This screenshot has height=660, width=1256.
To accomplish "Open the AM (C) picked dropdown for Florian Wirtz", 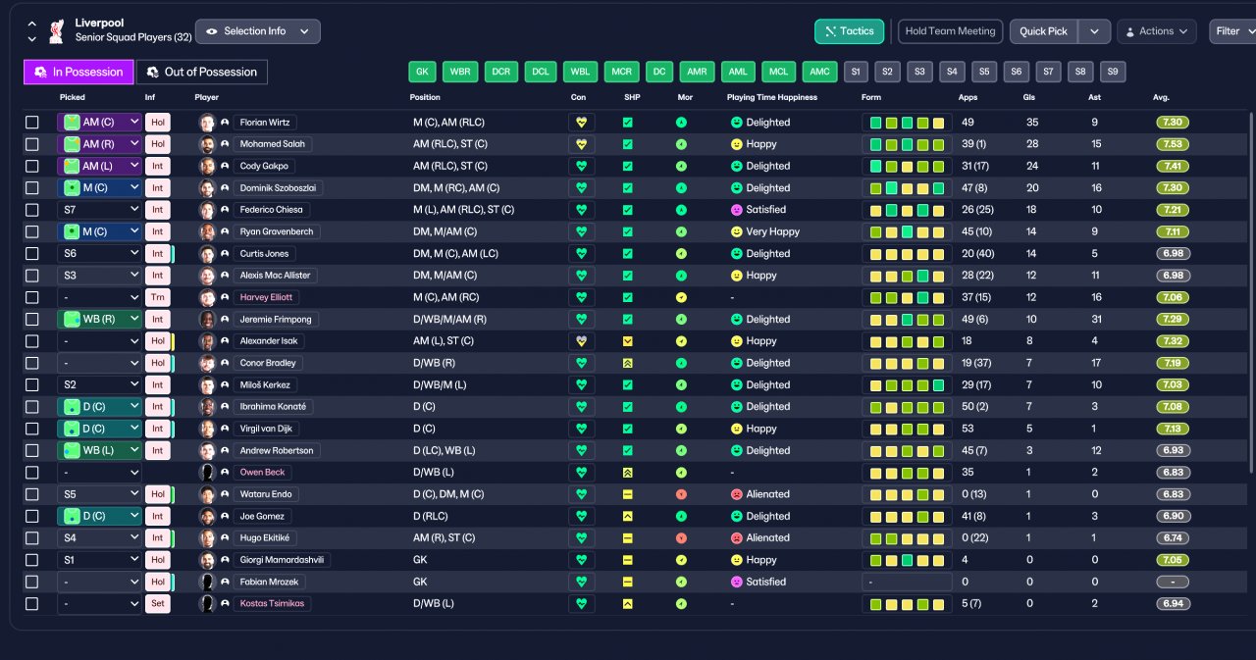I will point(99,123).
